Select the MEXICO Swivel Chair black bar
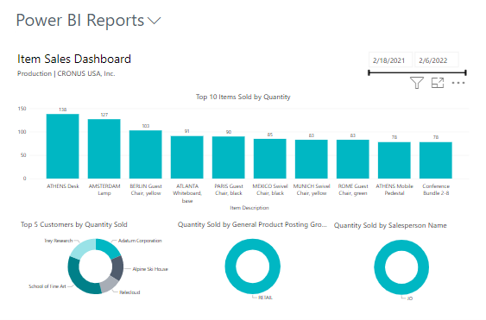The width and height of the screenshot is (486, 320). [270, 159]
